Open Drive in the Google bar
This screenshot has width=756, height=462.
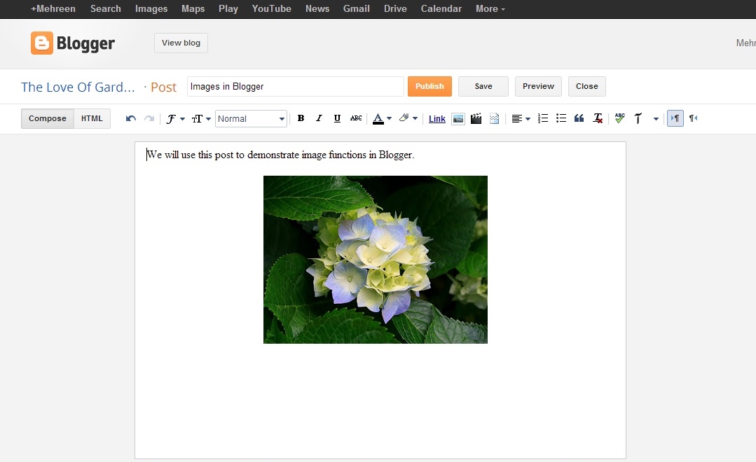395,8
